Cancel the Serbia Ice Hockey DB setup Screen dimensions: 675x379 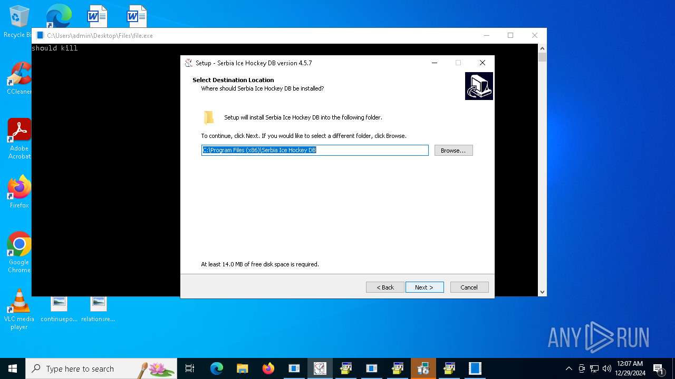pyautogui.click(x=469, y=287)
